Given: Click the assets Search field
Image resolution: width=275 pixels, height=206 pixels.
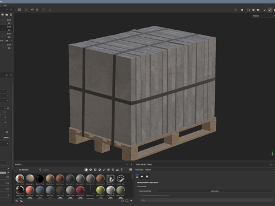Looking at the screenshot, I should [x=61, y=169].
